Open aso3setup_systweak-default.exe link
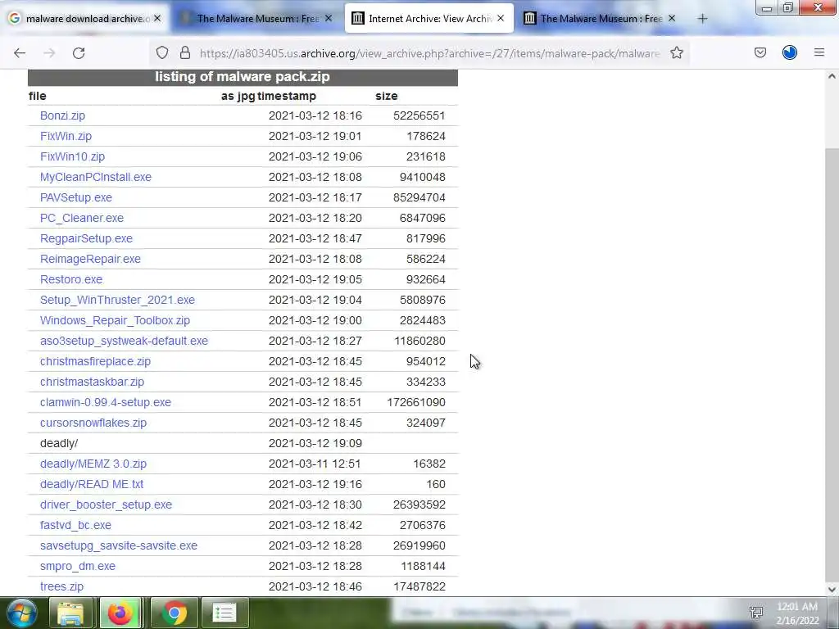 (x=125, y=341)
